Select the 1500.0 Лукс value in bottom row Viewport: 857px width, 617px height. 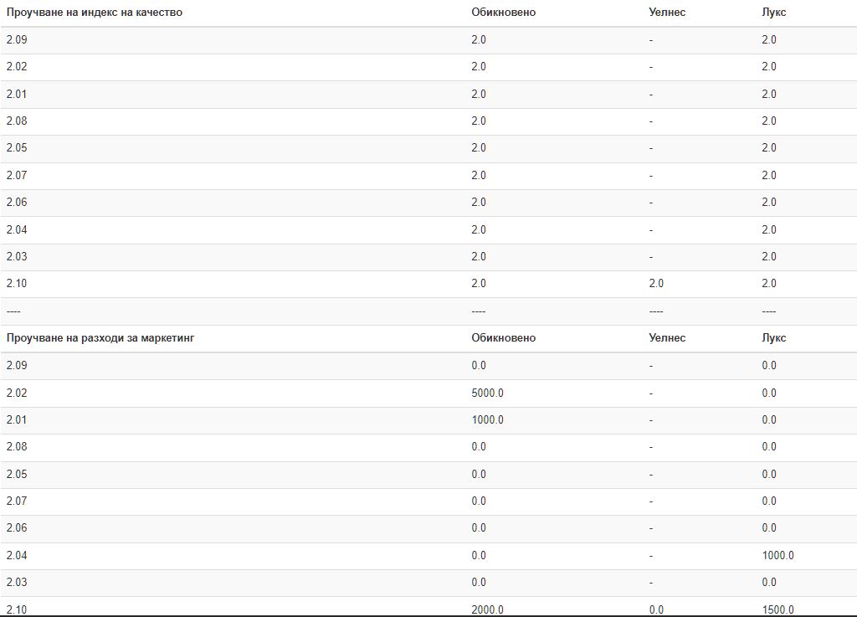(x=777, y=609)
